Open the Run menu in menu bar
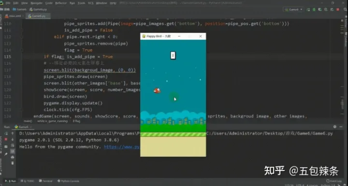 [72, 3]
